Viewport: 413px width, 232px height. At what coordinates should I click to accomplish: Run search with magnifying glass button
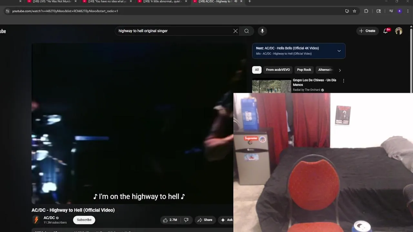247,31
